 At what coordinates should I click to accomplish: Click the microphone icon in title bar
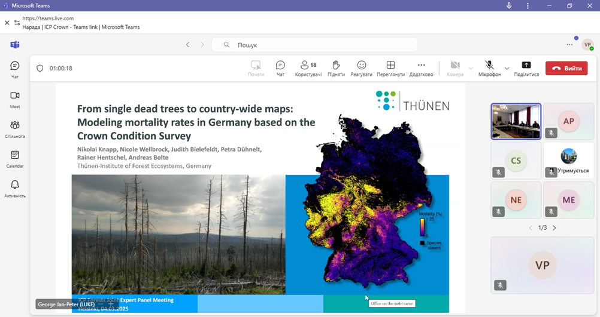[x=509, y=6]
